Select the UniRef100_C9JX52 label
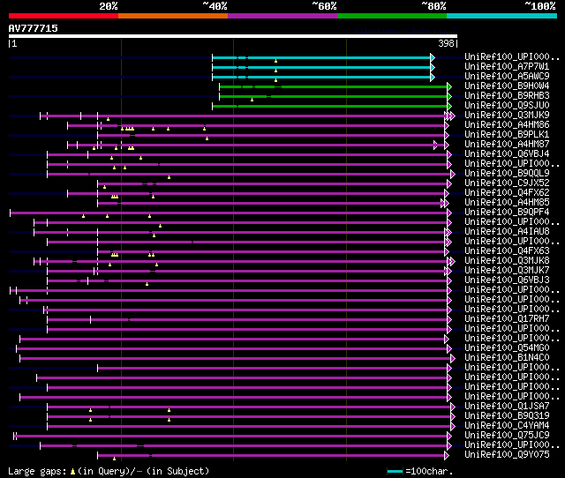The image size is (565, 478). [x=507, y=183]
